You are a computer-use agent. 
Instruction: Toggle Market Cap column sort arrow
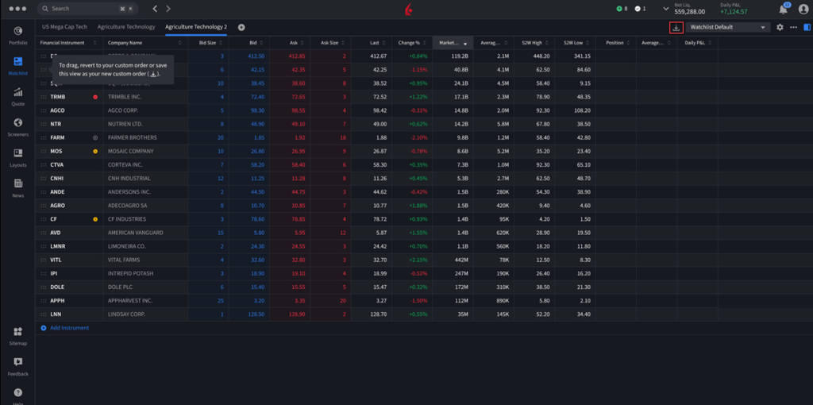465,44
